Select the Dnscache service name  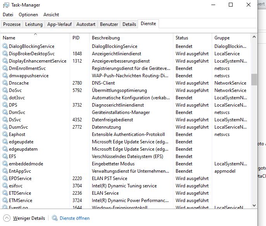(x=19, y=83)
